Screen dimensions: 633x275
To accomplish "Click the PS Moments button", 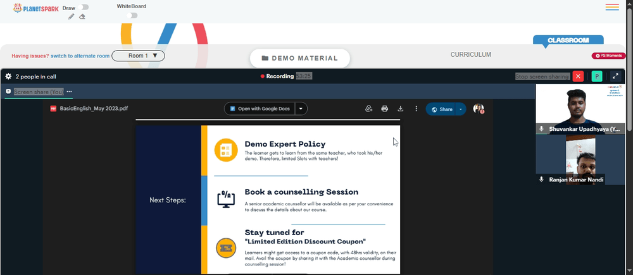I will [x=608, y=56].
